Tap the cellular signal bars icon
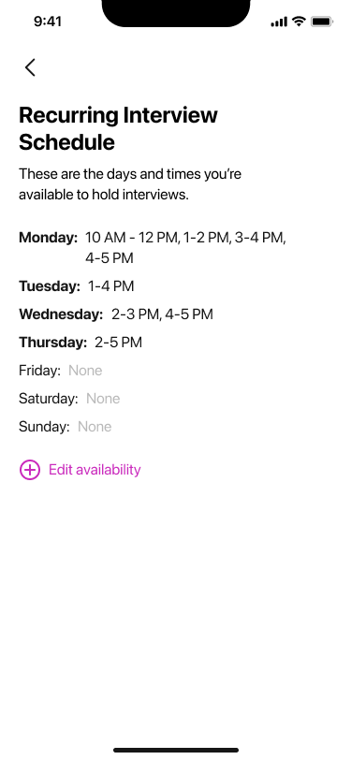This screenshot has width=351, height=760. tap(279, 22)
